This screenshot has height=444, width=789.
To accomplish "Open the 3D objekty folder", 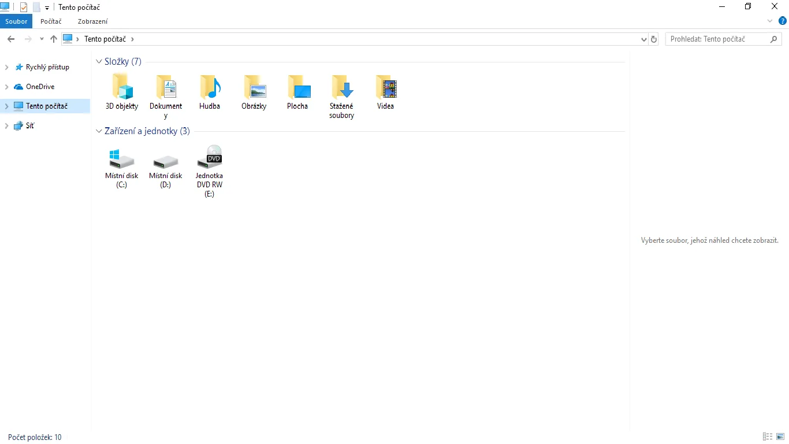I will click(x=122, y=92).
